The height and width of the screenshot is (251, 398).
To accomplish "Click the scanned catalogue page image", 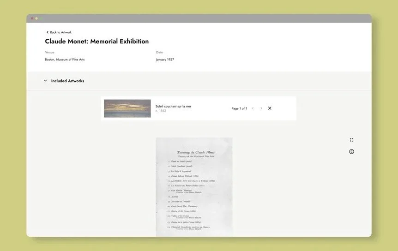I will click(194, 187).
